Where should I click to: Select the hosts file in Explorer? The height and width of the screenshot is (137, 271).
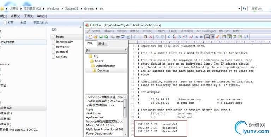click(x=60, y=37)
